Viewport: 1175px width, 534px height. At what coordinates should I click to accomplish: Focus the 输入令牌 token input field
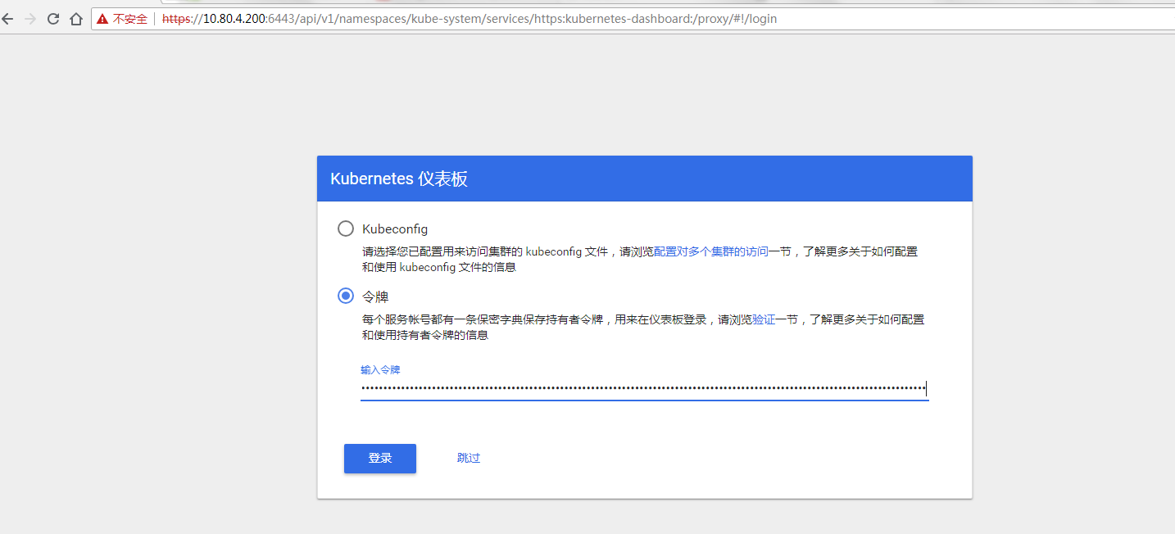[644, 389]
